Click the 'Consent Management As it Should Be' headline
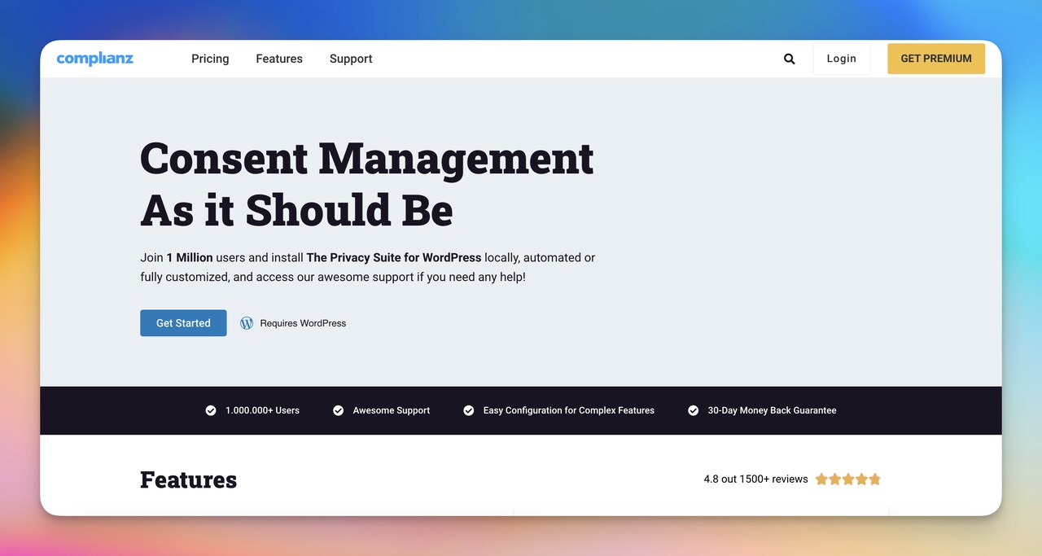 pyautogui.click(x=367, y=184)
